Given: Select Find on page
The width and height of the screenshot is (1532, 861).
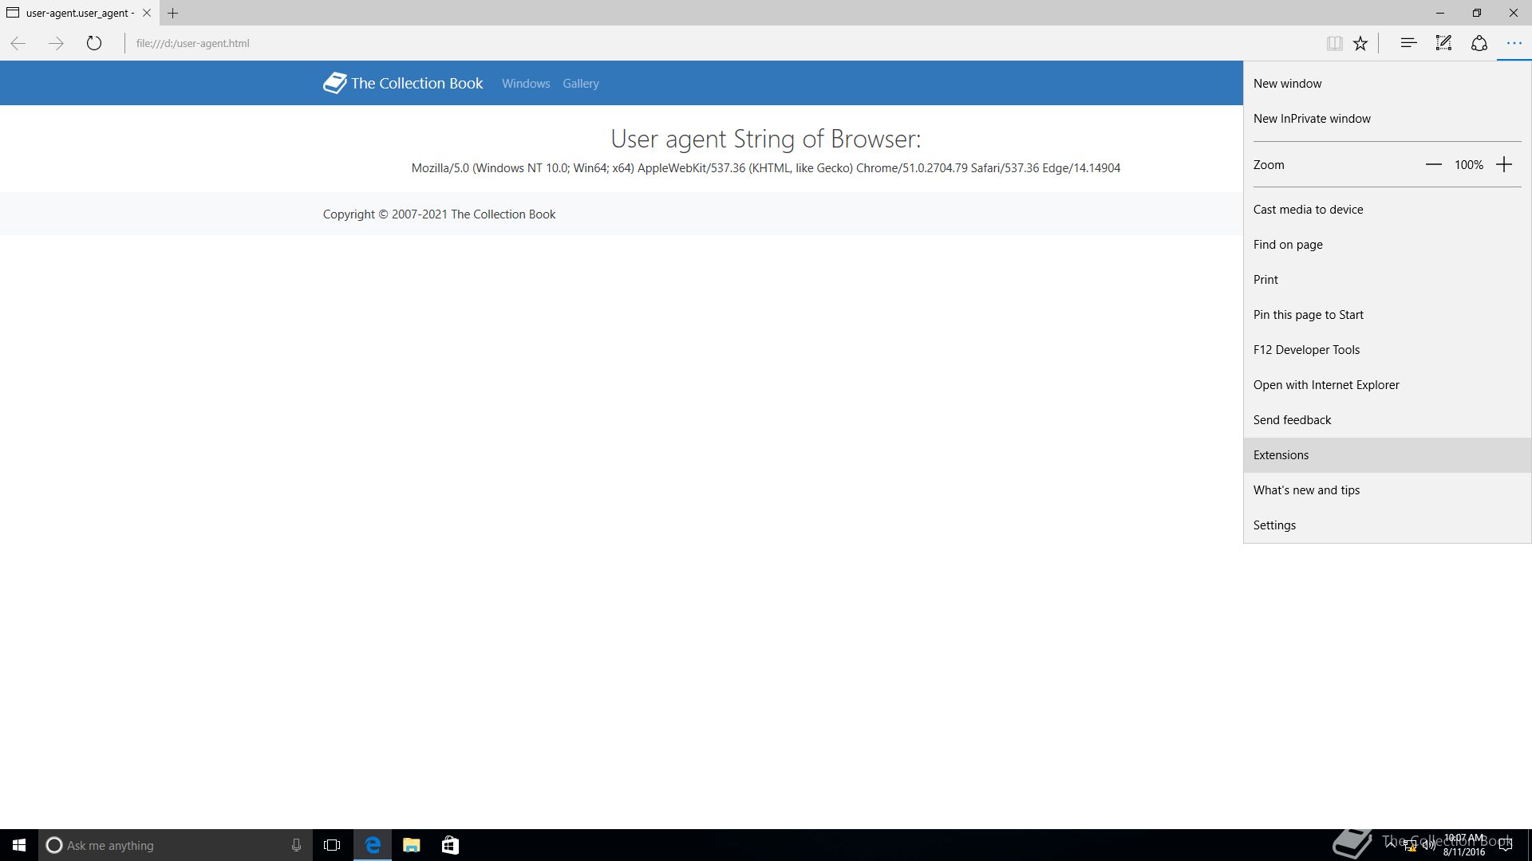Looking at the screenshot, I should click(x=1387, y=244).
